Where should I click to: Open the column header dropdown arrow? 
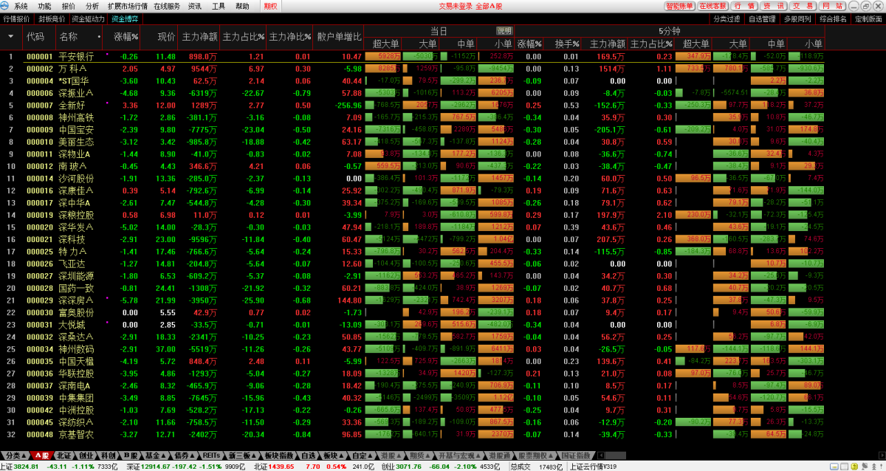pyautogui.click(x=10, y=36)
